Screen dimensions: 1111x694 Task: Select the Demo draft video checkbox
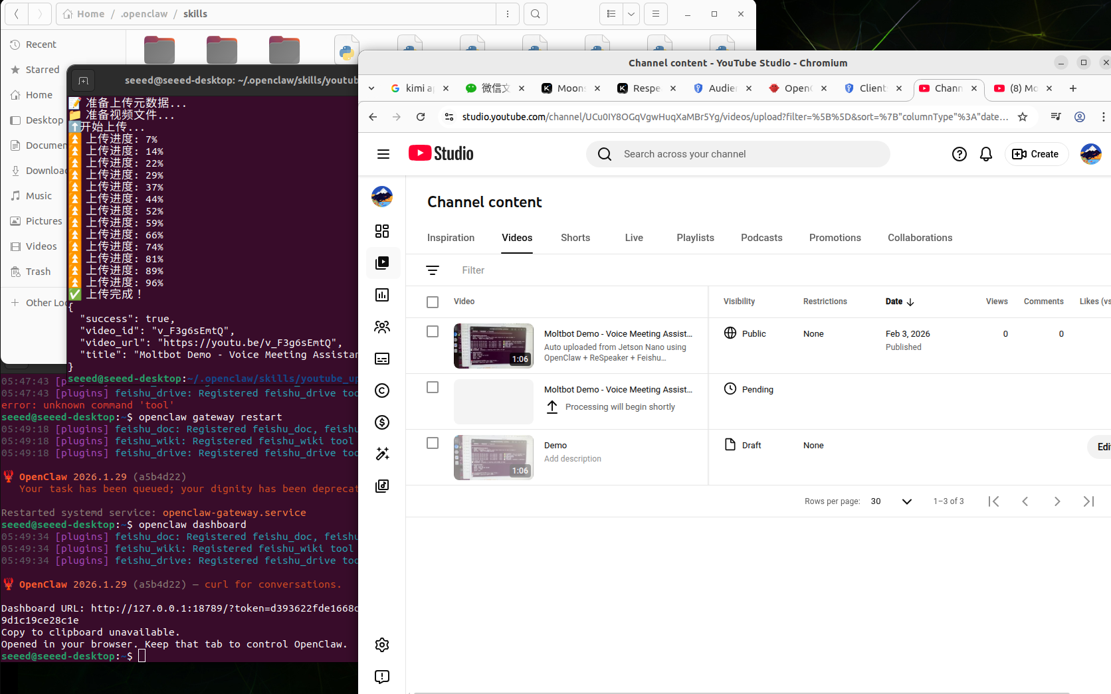pyautogui.click(x=433, y=443)
